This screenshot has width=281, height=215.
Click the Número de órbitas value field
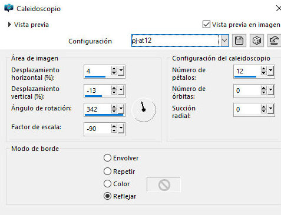pyautogui.click(x=247, y=90)
